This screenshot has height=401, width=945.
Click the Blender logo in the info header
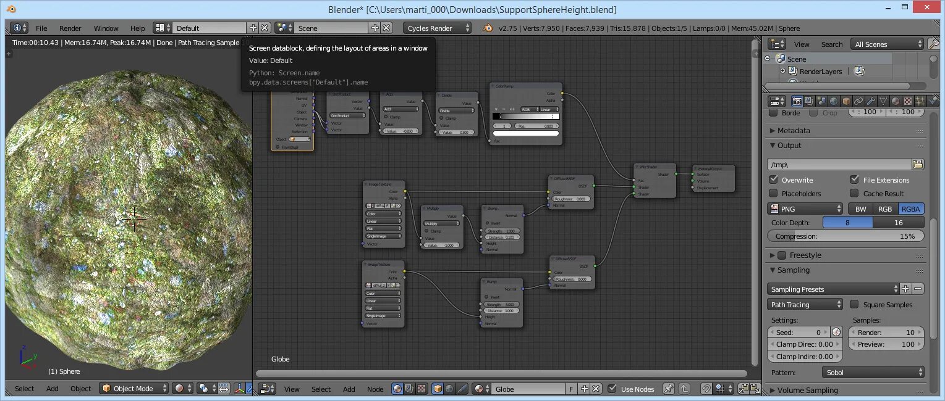tap(488, 28)
